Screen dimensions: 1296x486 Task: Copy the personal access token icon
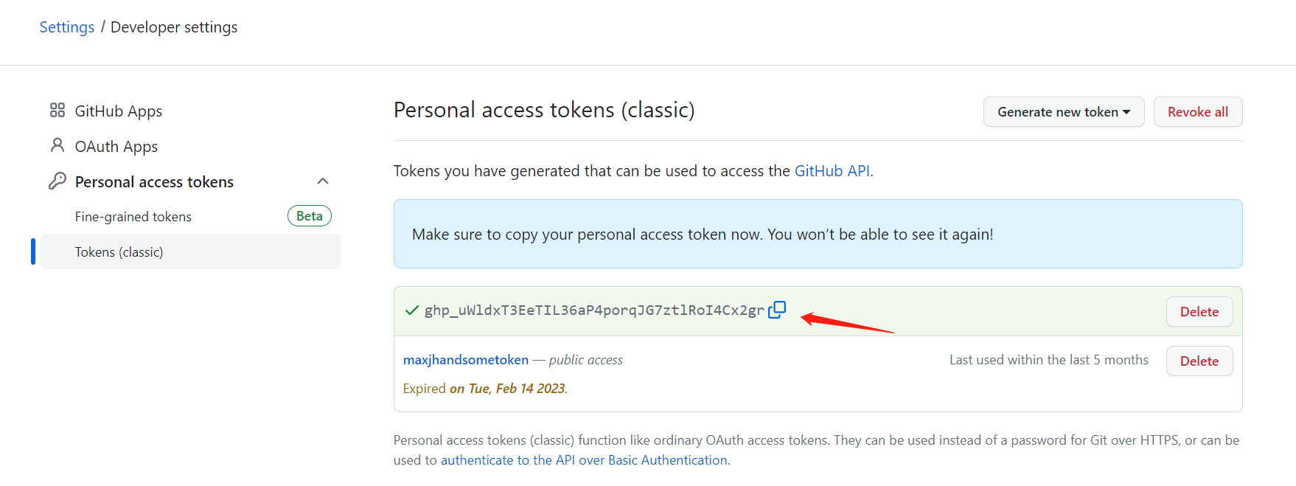tap(777, 310)
